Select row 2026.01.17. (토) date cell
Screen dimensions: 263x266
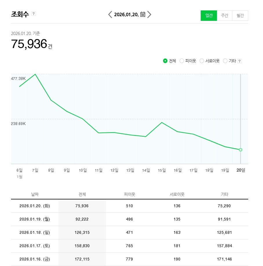pyautogui.click(x=35, y=246)
